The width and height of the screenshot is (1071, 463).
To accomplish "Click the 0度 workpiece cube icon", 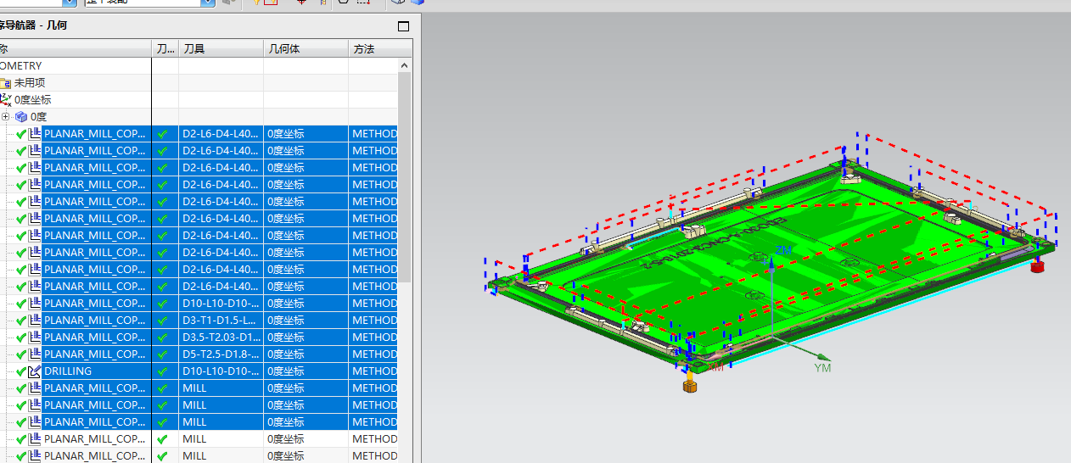I will tap(20, 117).
